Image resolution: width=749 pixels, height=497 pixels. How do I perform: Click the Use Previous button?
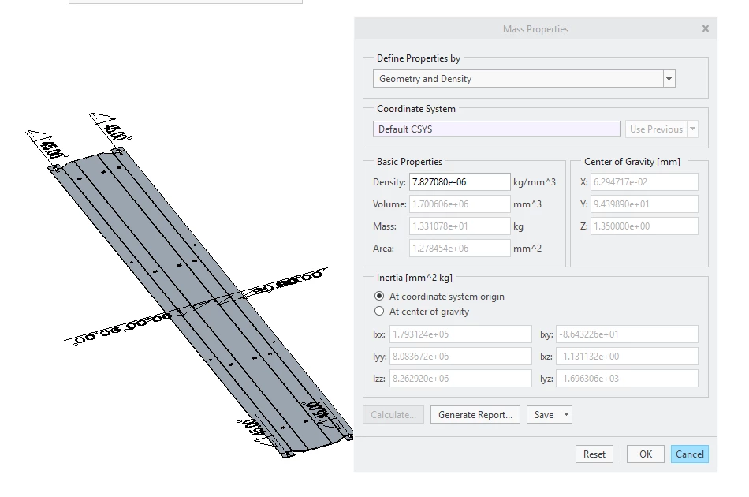tap(656, 129)
